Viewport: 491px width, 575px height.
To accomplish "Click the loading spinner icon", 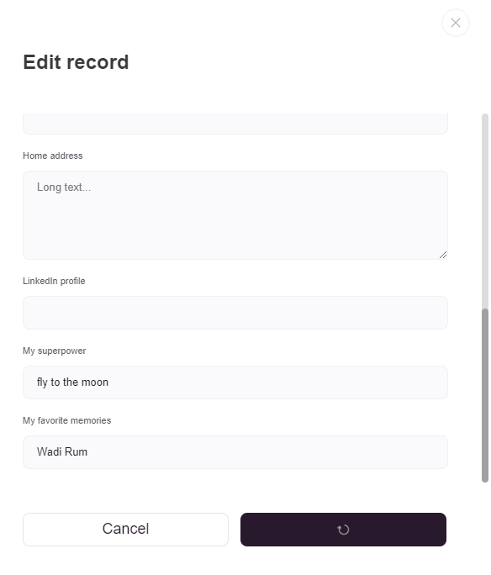I will (x=343, y=530).
